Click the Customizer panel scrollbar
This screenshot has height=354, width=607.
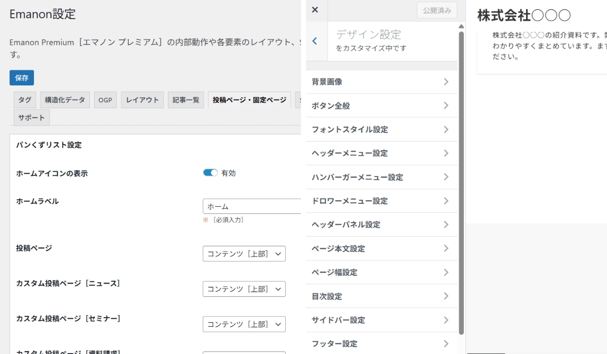point(460,192)
